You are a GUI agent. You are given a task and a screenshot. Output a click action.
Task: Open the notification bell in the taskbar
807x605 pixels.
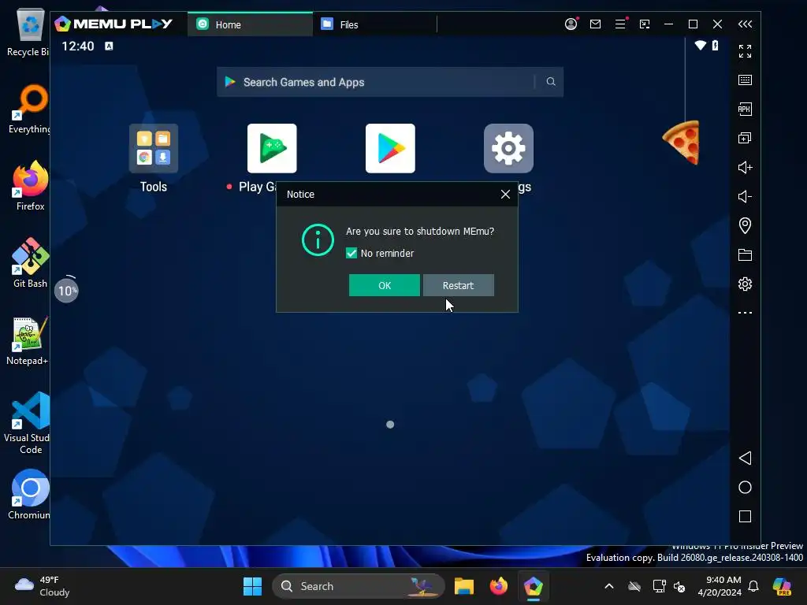(x=753, y=586)
